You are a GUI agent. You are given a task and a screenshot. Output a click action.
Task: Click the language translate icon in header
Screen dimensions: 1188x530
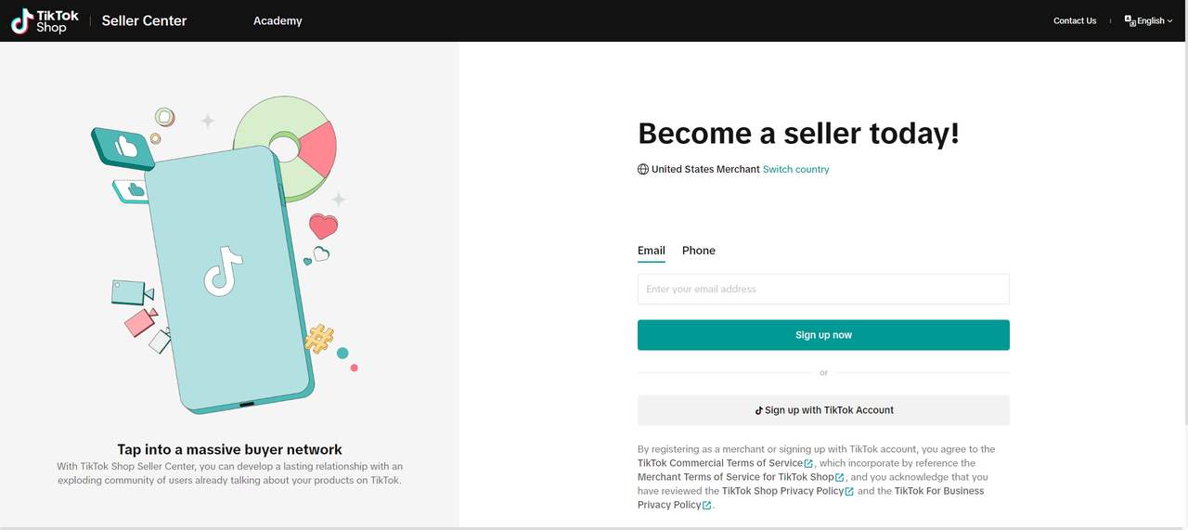click(x=1130, y=20)
